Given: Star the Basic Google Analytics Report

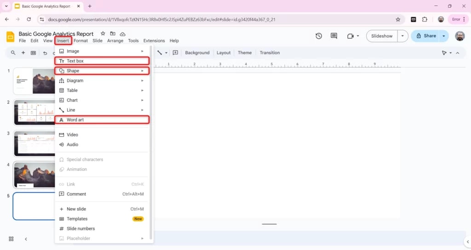Looking at the screenshot, I should [x=103, y=34].
